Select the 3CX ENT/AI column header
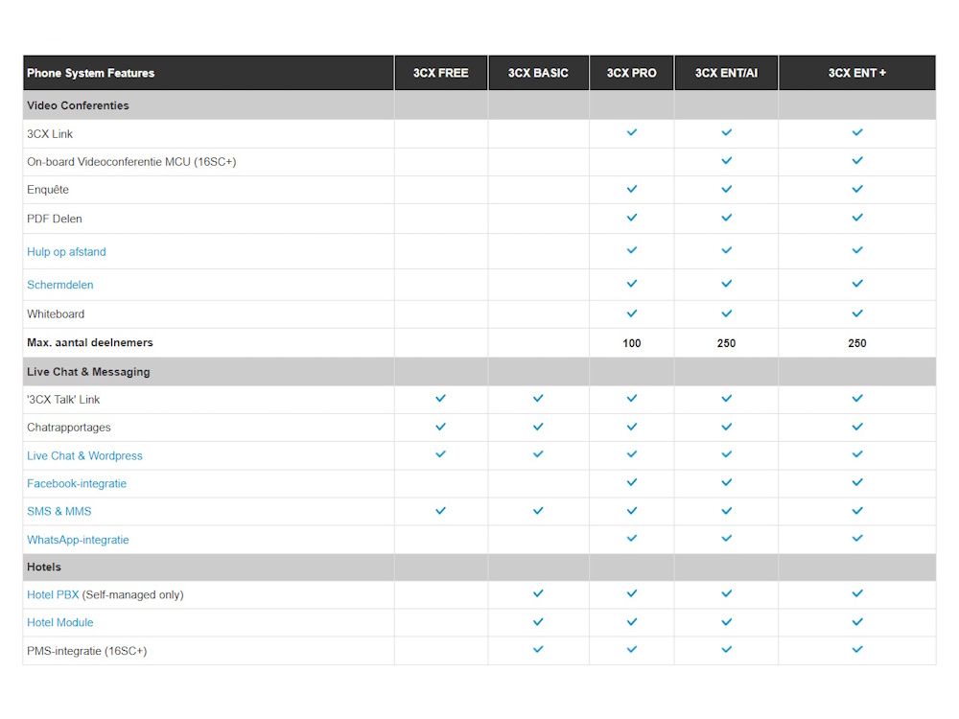 pos(727,73)
